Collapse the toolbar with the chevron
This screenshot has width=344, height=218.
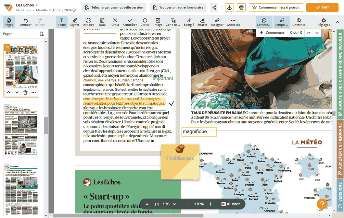click(338, 22)
